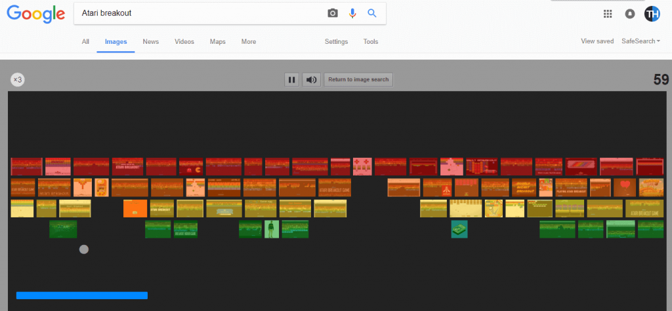Click the red ATARI BREAKOUT title brick
Viewport: 672px width, 311px height.
coord(128,166)
